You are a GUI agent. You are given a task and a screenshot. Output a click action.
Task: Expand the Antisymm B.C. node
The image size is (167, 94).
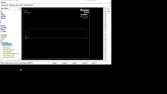click(x=3, y=57)
